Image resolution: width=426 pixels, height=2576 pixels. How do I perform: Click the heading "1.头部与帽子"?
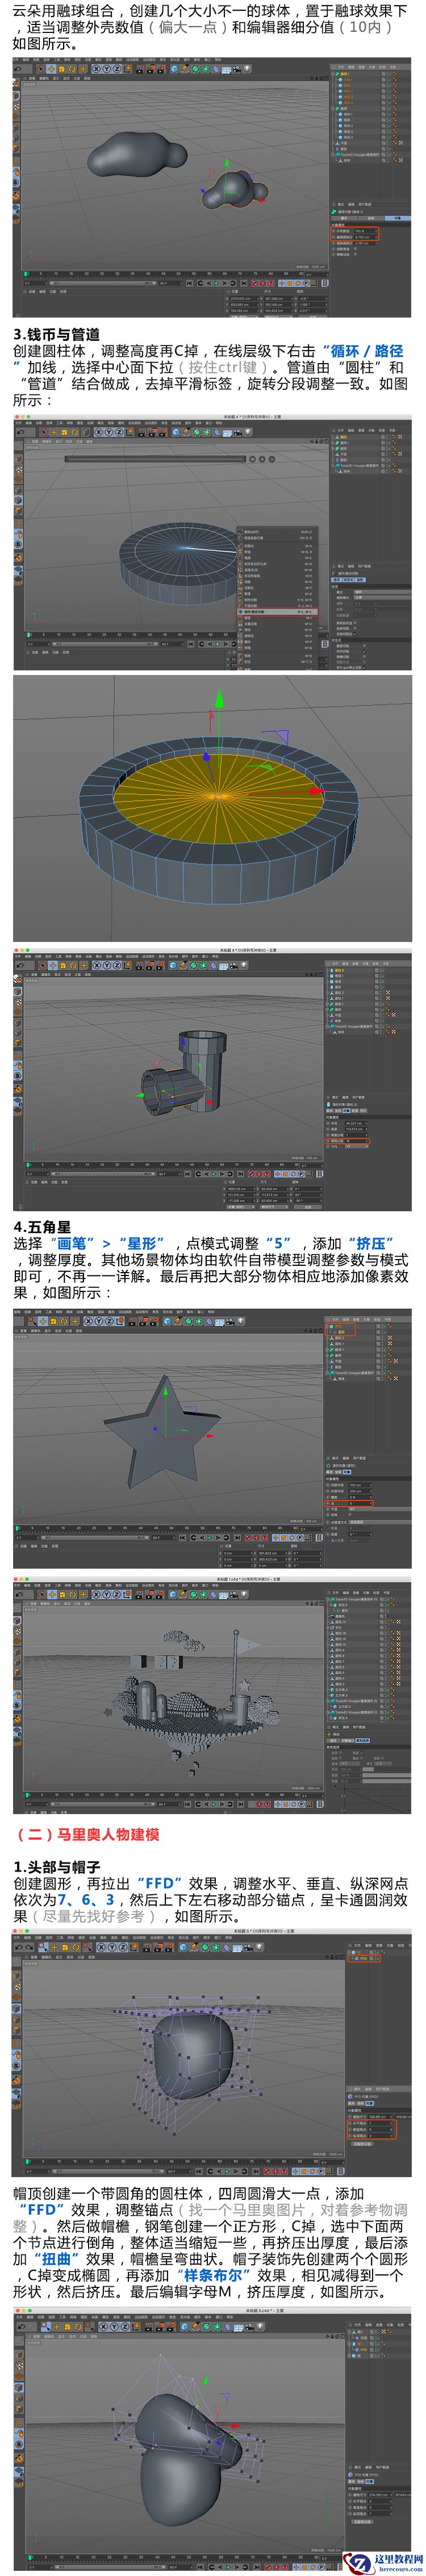tap(57, 1866)
